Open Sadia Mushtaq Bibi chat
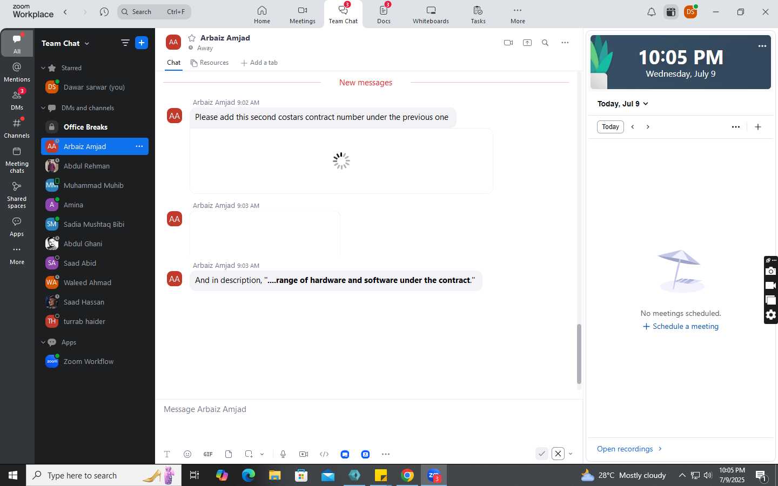This screenshot has width=778, height=486. pyautogui.click(x=95, y=224)
